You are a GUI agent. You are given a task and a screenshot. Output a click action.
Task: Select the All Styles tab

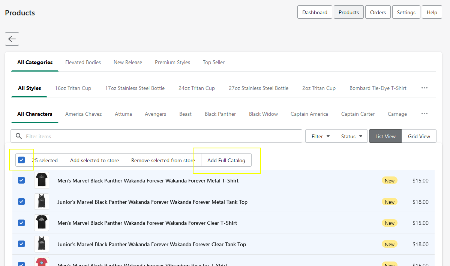pos(30,88)
